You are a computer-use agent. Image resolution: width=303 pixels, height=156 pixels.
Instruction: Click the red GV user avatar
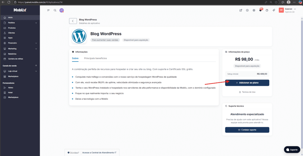(x=281, y=10)
